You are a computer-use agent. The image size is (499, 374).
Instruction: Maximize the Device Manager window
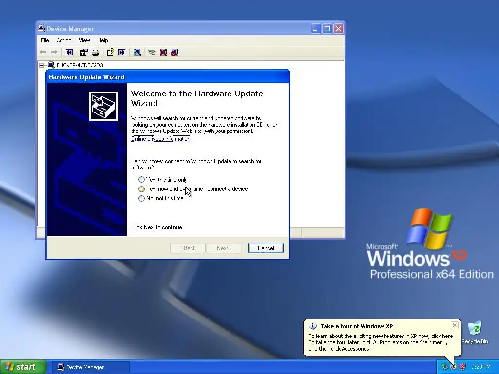pyautogui.click(x=327, y=29)
